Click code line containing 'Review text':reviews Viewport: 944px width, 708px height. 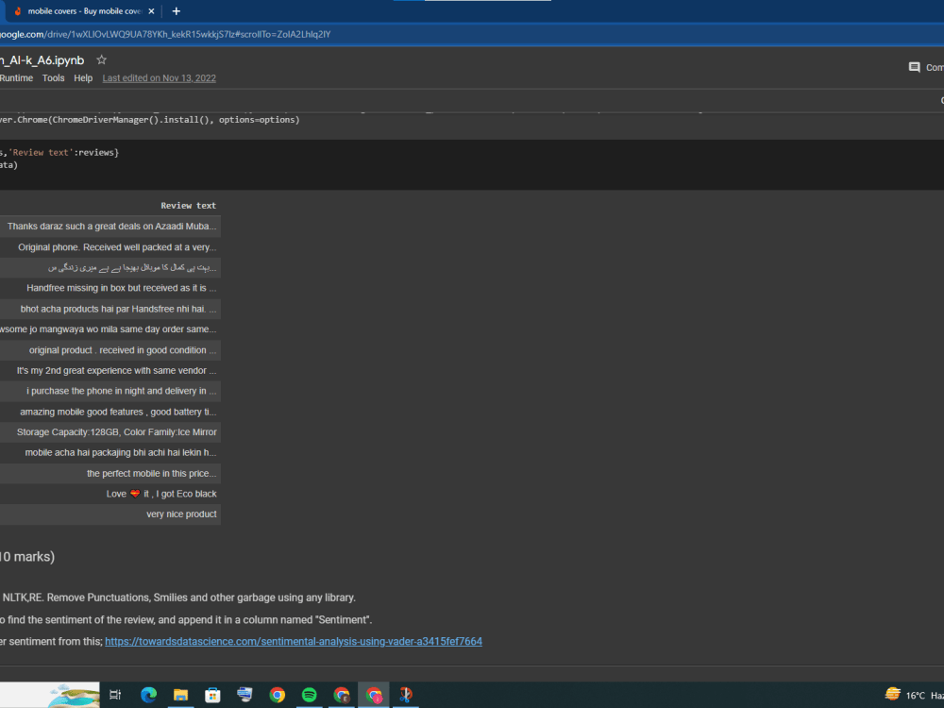point(59,152)
